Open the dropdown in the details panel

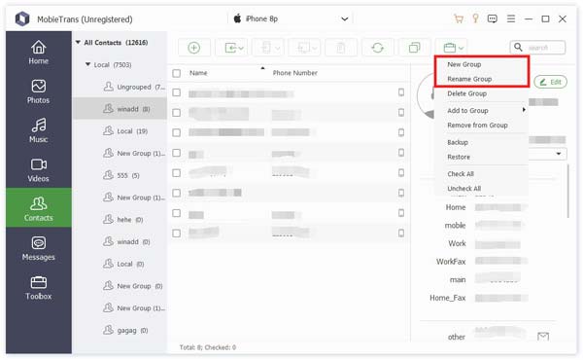click(559, 154)
